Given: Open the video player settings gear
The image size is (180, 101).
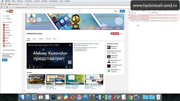Looking at the screenshot, I should (x=66, y=67).
